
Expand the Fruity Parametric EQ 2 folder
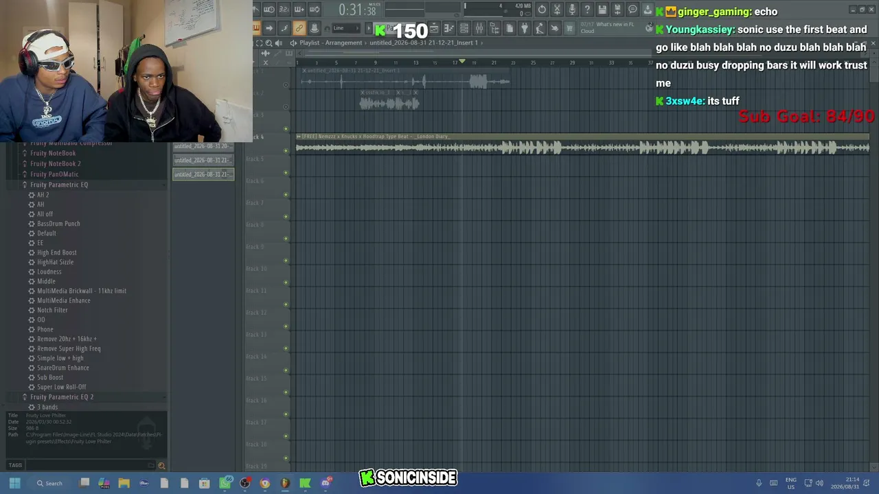61,397
